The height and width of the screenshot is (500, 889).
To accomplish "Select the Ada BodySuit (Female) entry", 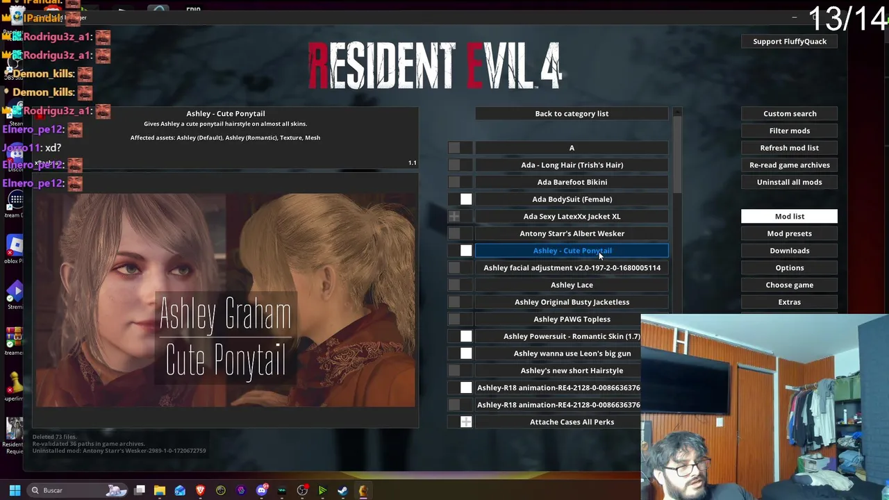I will [x=572, y=199].
